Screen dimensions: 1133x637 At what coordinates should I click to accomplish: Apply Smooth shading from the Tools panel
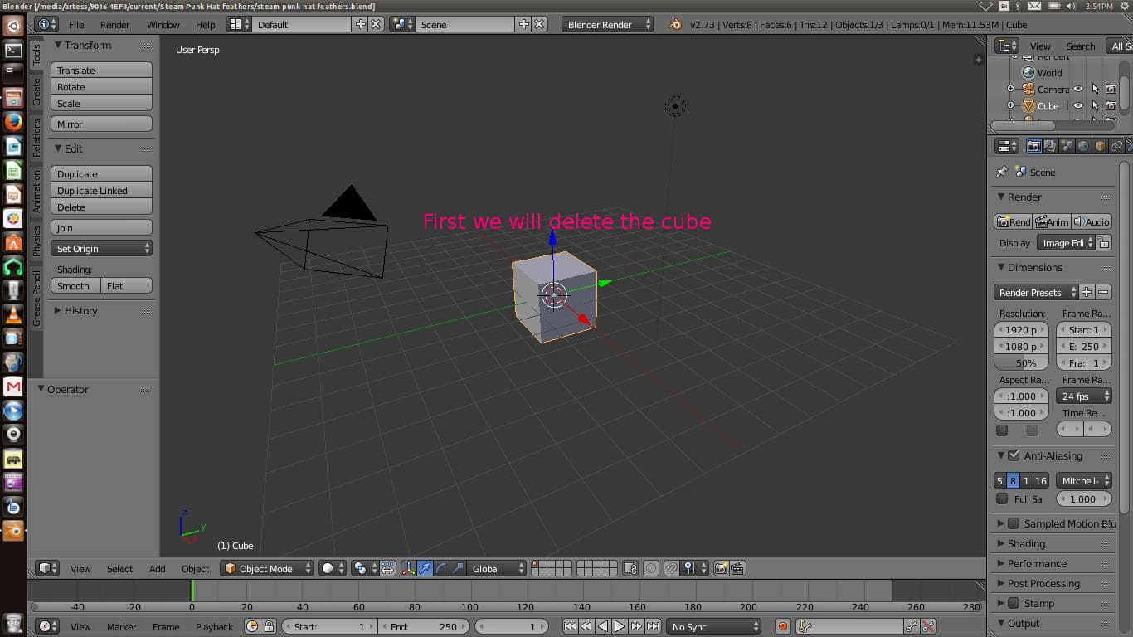click(x=74, y=285)
